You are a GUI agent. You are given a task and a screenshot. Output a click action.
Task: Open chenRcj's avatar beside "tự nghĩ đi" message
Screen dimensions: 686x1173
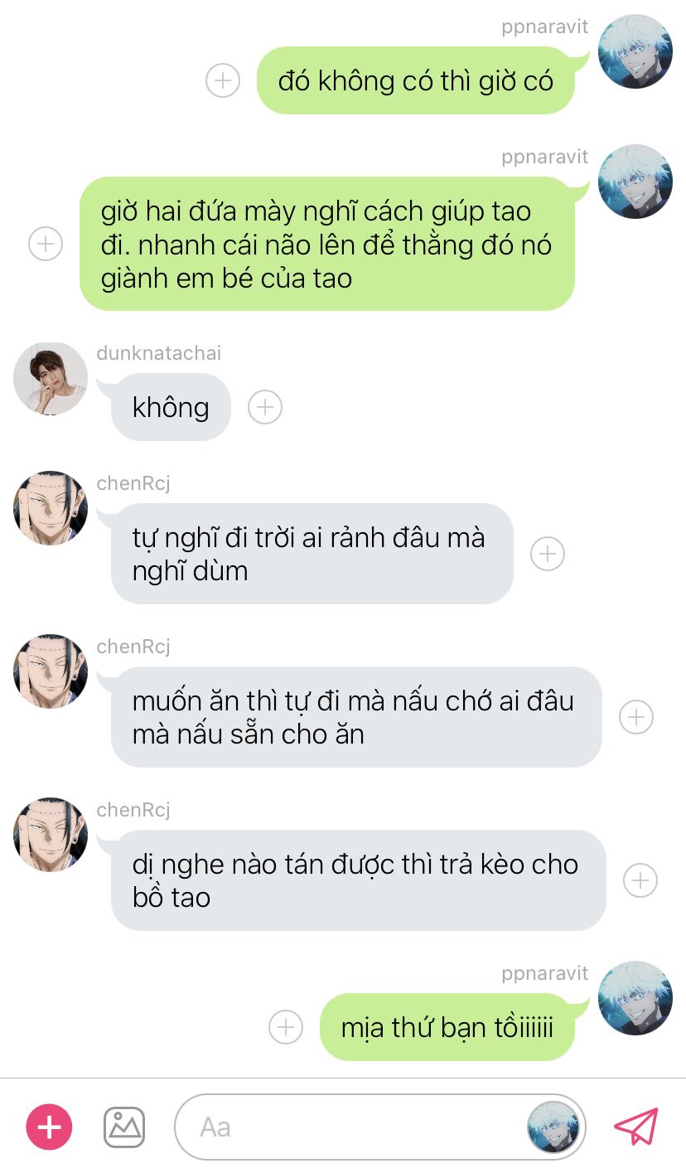pos(51,508)
